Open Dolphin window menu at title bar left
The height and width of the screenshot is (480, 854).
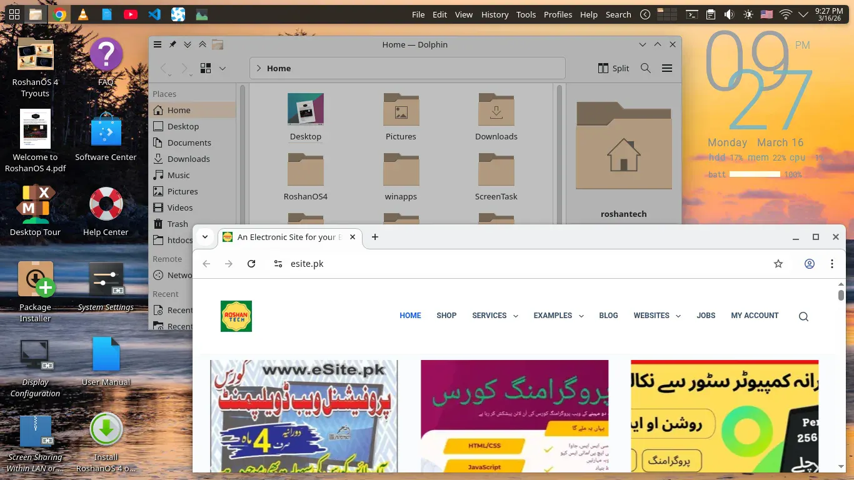coord(158,44)
